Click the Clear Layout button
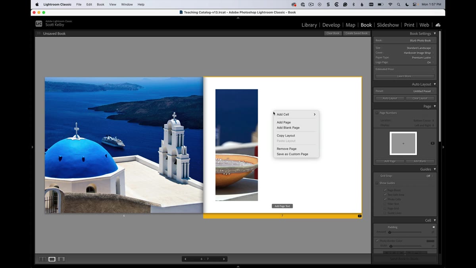The height and width of the screenshot is (268, 476). point(420,98)
